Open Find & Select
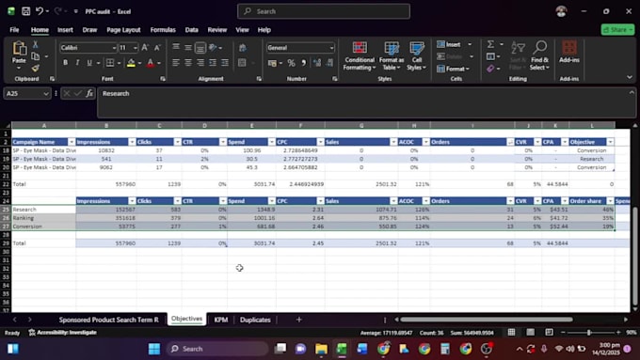The height and width of the screenshot is (360, 640). click(x=539, y=55)
